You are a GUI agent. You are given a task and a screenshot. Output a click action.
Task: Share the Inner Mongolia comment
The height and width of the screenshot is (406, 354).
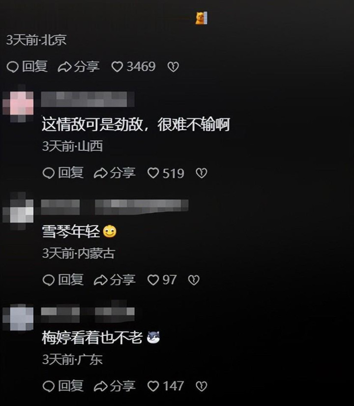coord(115,280)
